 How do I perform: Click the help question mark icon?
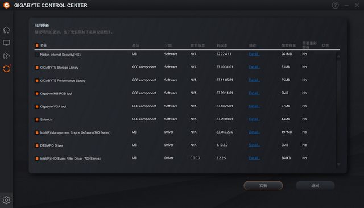335,5
